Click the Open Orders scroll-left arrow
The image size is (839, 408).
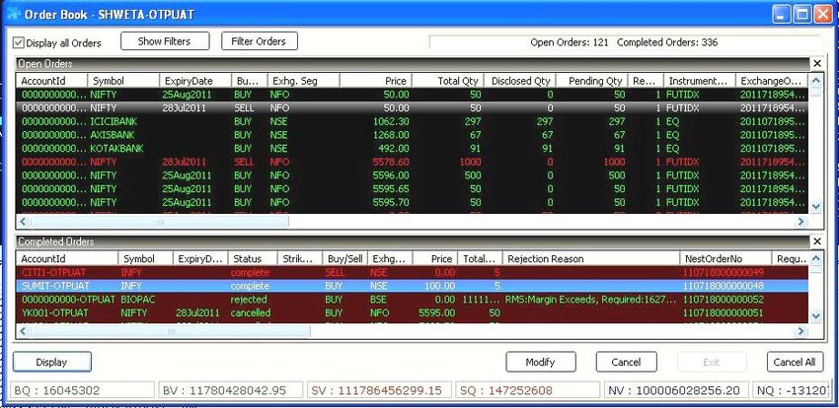click(x=23, y=221)
